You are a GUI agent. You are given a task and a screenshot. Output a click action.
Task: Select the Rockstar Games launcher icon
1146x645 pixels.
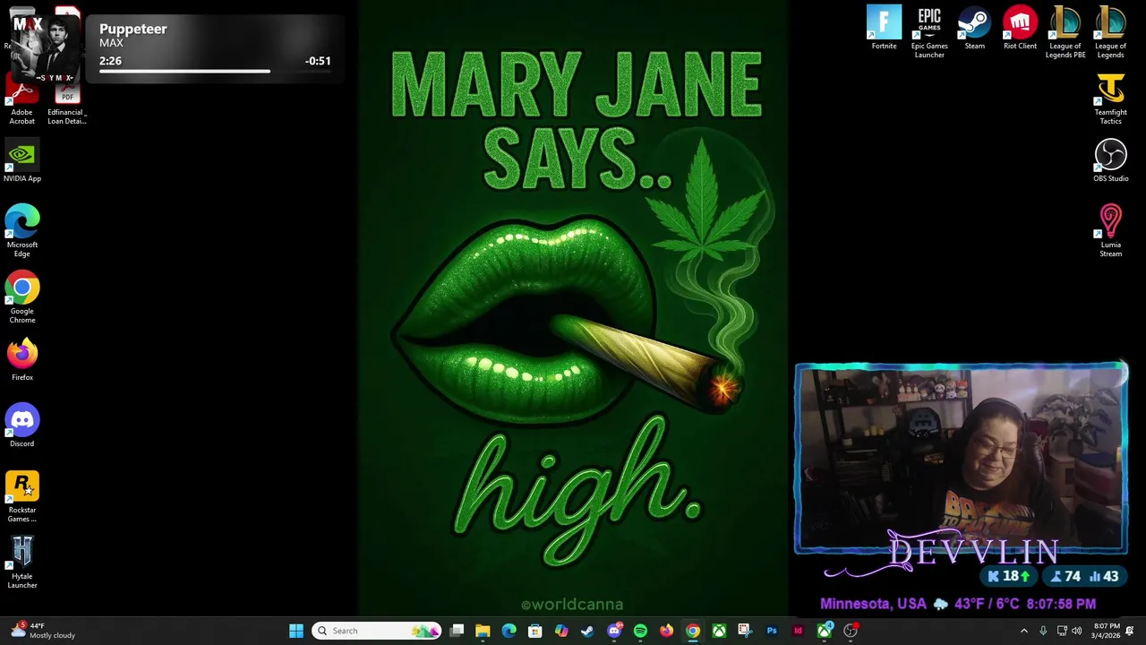coord(21,495)
